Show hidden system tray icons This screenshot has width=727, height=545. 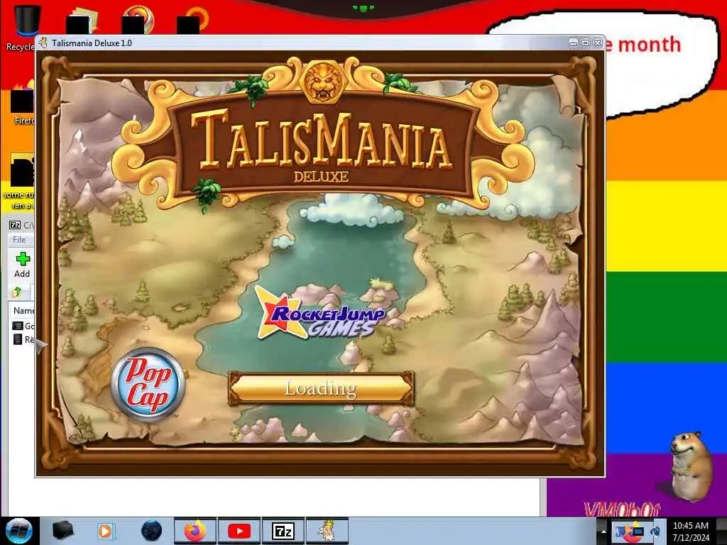tap(603, 531)
